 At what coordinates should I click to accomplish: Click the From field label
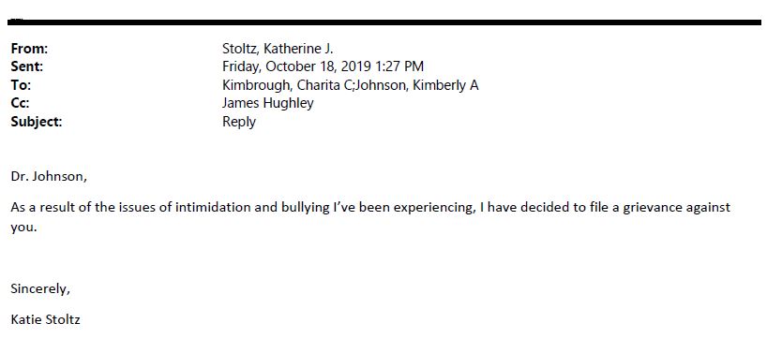coord(29,49)
